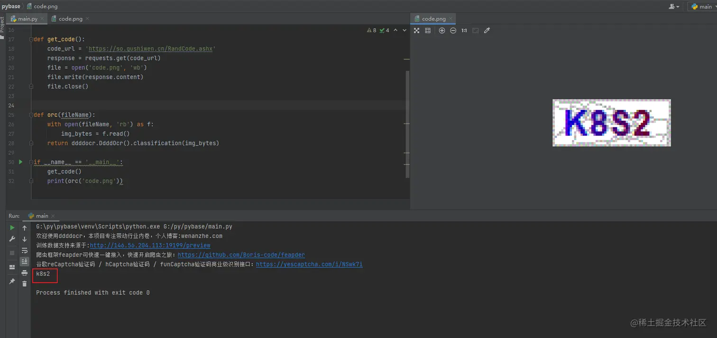Restore the Run panel layout
This screenshot has height=338, width=717.
pyautogui.click(x=12, y=267)
